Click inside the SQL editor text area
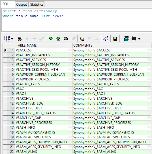The height and width of the screenshot is (154, 152). (77, 20)
